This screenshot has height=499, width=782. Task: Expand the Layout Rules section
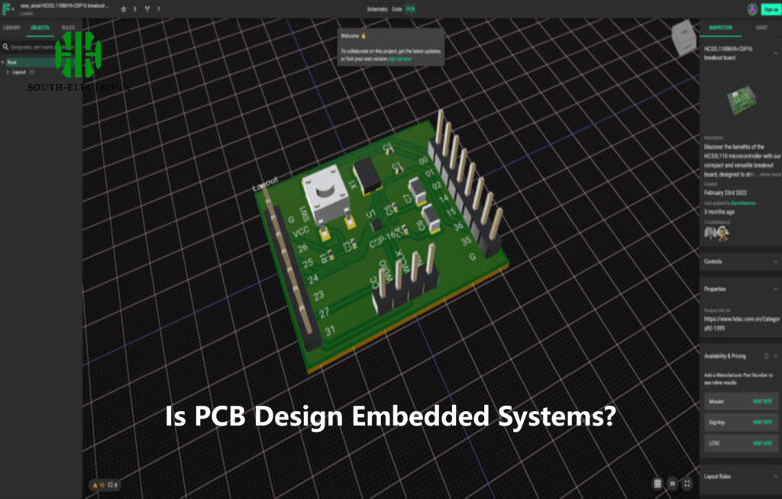click(x=774, y=475)
